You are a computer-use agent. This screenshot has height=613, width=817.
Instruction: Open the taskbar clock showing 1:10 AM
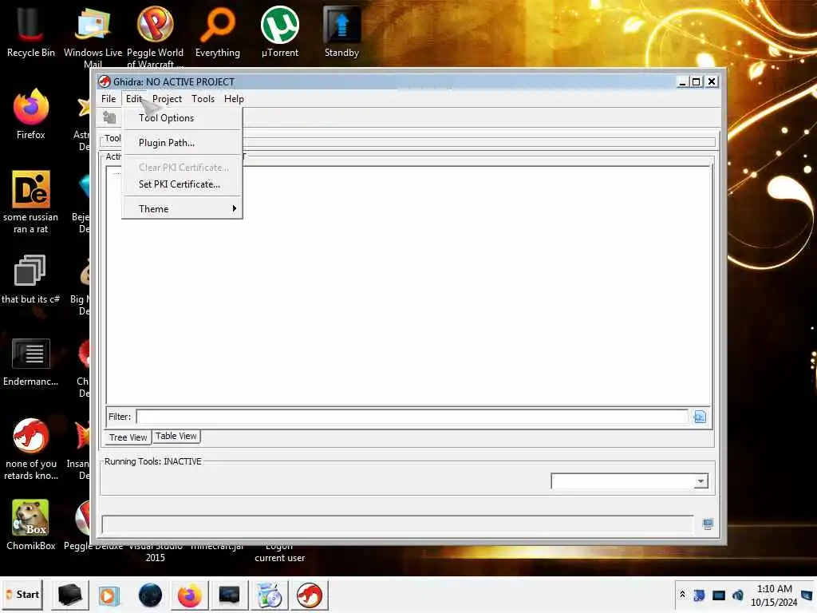(774, 595)
